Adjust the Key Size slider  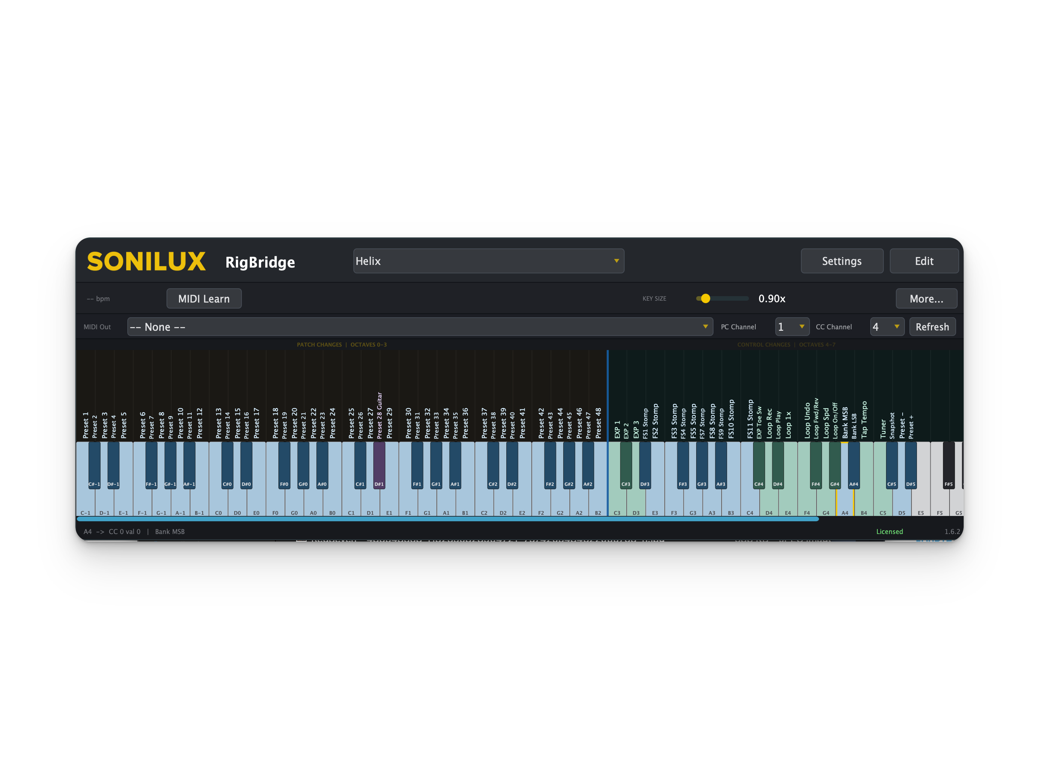pyautogui.click(x=723, y=298)
